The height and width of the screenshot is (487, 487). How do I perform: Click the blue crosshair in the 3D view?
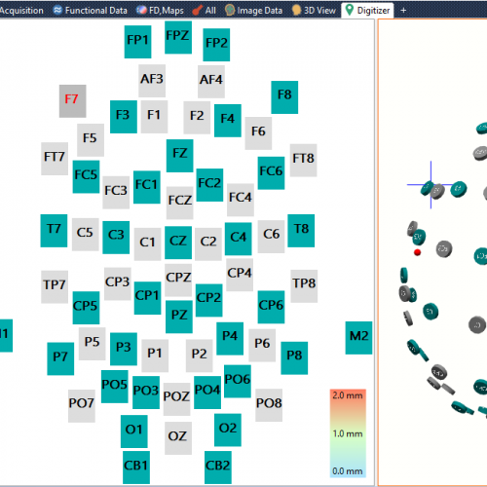pyautogui.click(x=431, y=185)
